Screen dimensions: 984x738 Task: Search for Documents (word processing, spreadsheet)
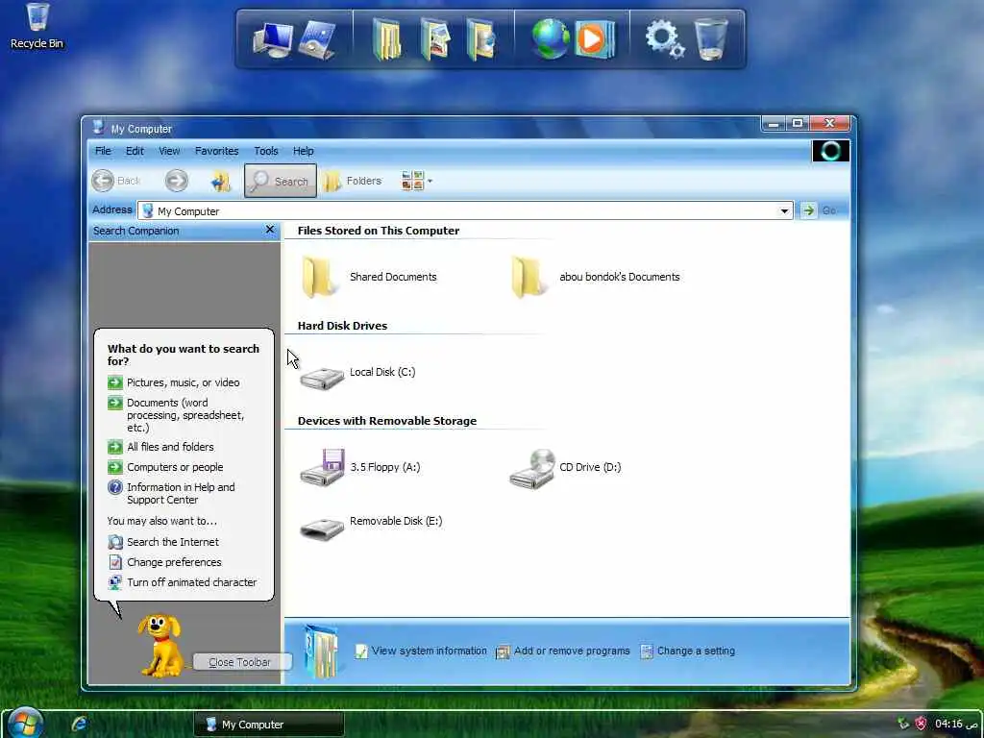click(177, 415)
